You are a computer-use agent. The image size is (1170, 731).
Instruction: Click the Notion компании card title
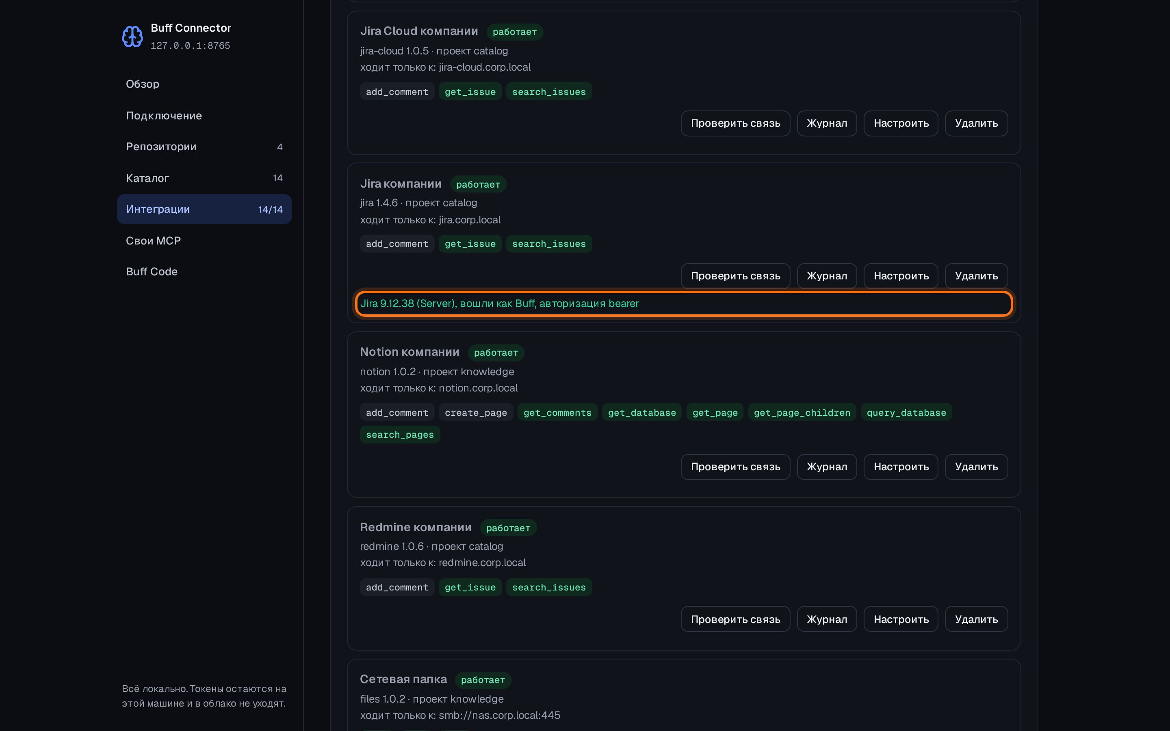click(x=409, y=352)
